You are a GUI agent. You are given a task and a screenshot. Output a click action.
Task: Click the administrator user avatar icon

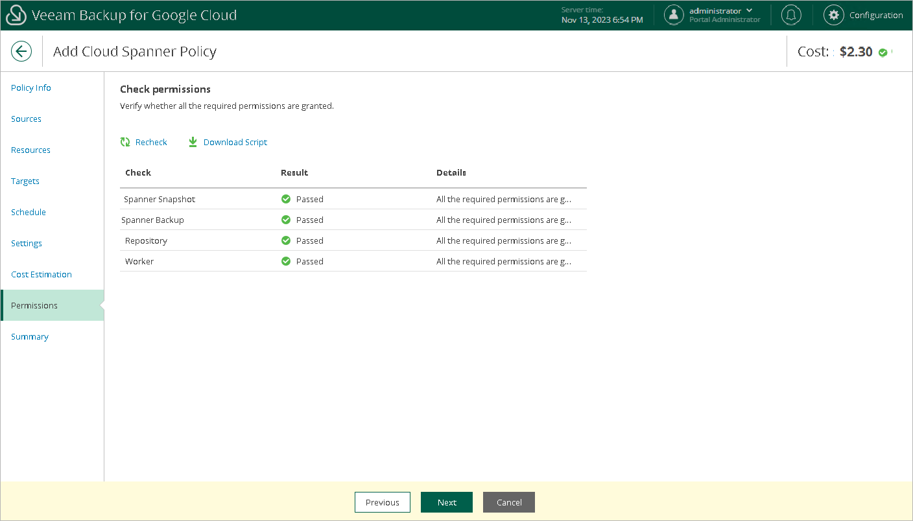click(674, 15)
